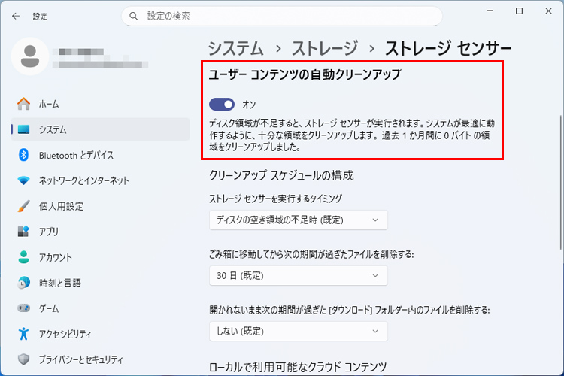Screen dimensions: 564x376
Task: Click the Privacy and security shield icon
Action: pos(23,359)
